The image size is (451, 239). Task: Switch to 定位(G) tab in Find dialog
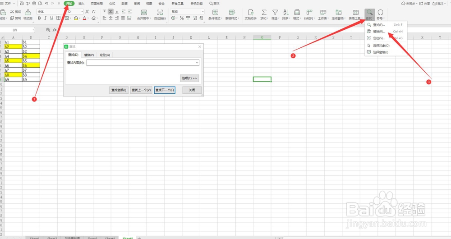coord(105,55)
